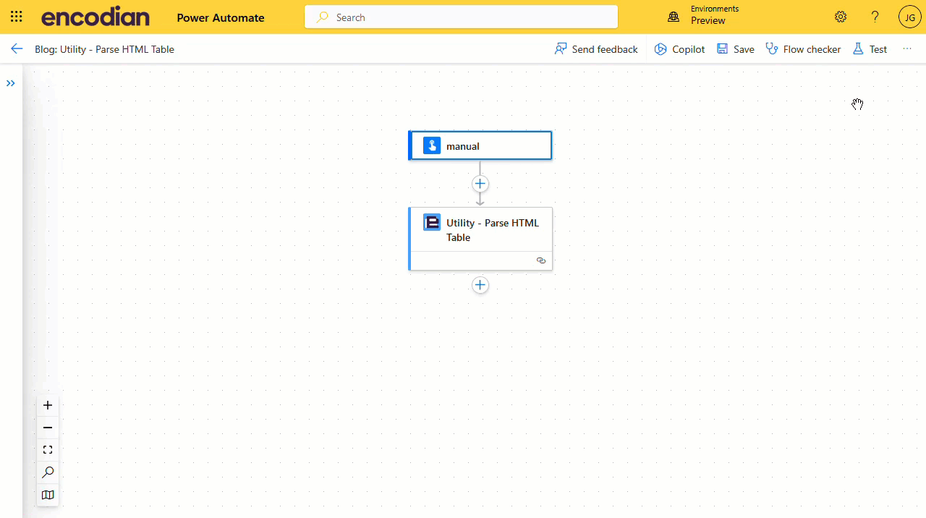This screenshot has width=926, height=518.
Task: Select the manual trigger card
Action: [x=480, y=145]
